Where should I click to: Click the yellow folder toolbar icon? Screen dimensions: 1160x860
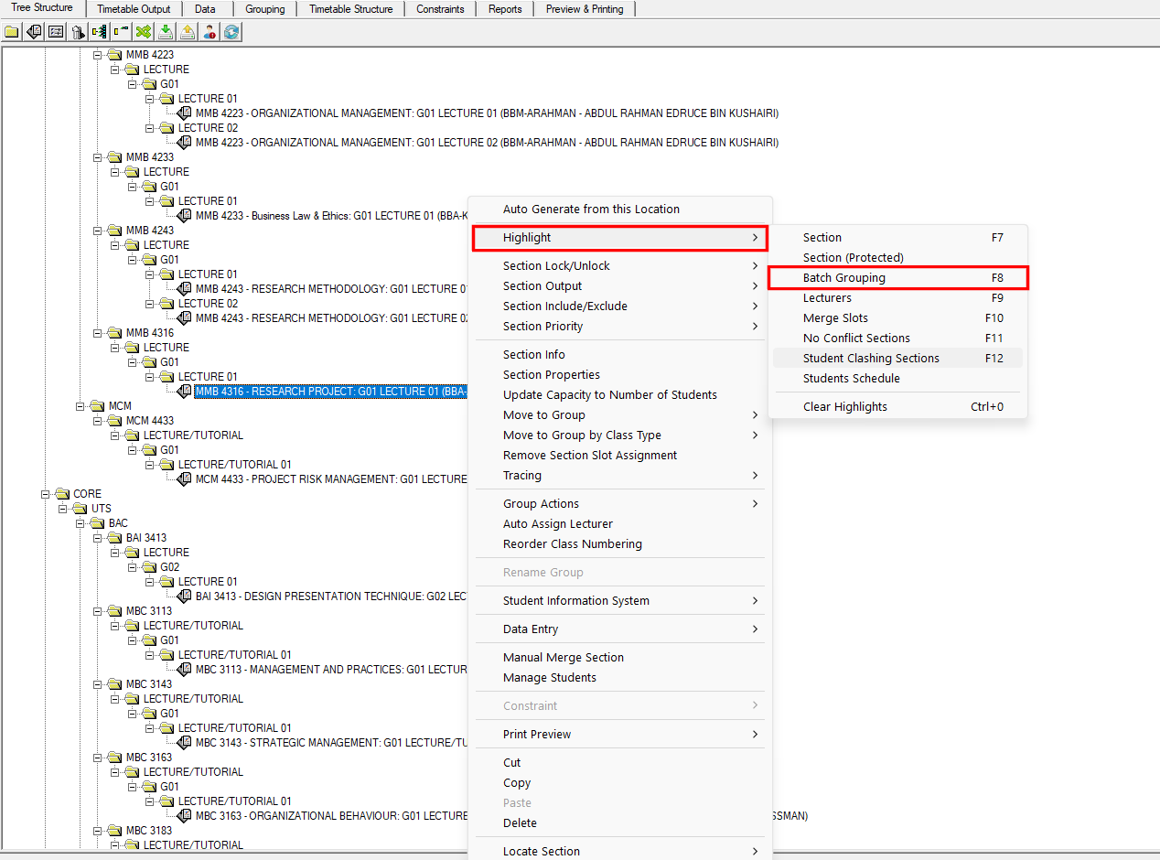pyautogui.click(x=12, y=32)
